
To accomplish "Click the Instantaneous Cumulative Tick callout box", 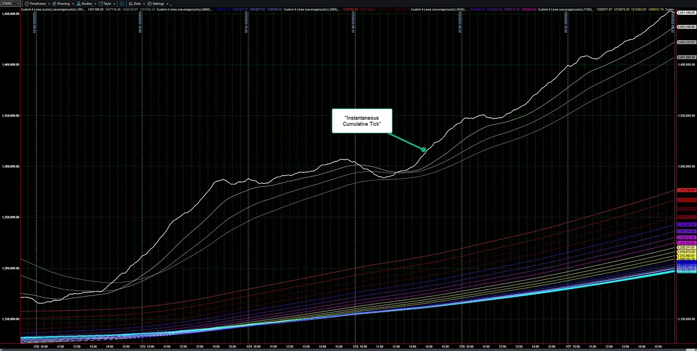I will (362, 121).
